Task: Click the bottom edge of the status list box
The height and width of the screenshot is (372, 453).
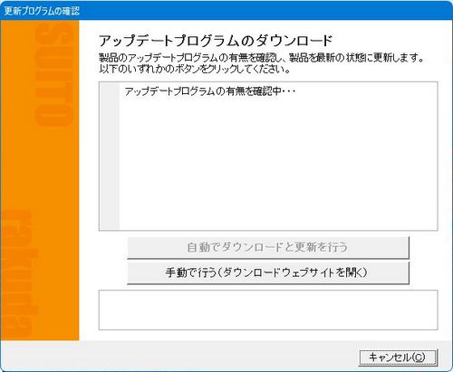Action: pyautogui.click(x=268, y=231)
